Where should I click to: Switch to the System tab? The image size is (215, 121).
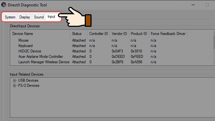click(10, 17)
